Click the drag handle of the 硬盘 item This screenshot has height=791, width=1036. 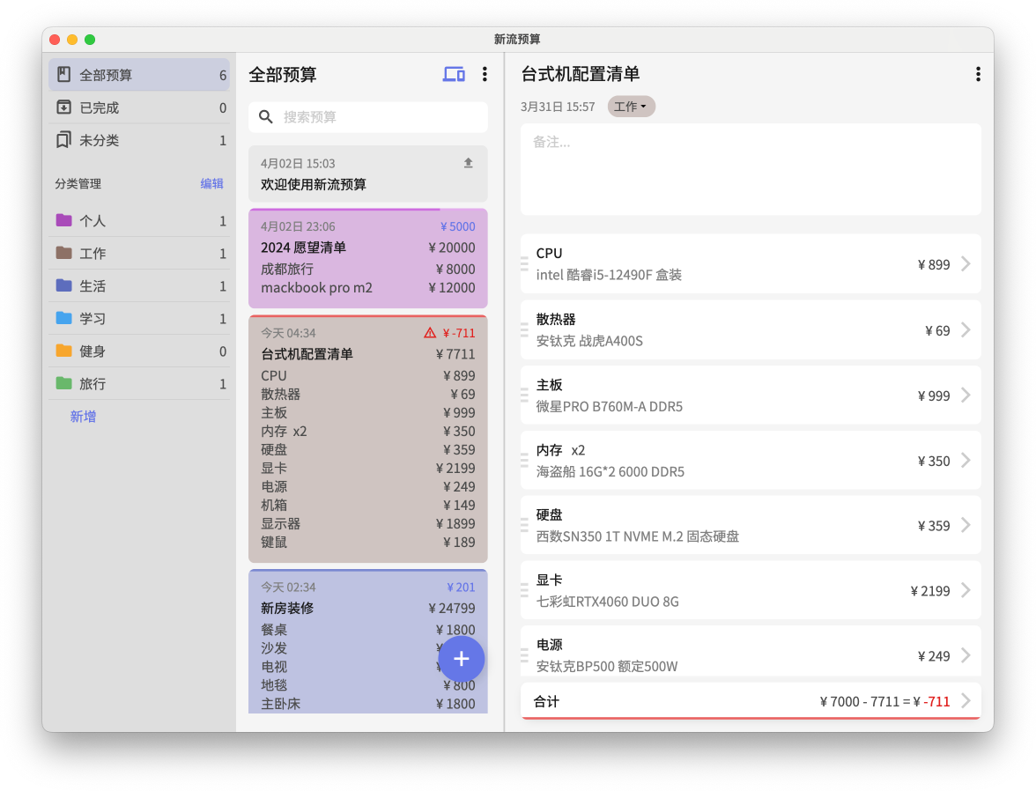(525, 525)
